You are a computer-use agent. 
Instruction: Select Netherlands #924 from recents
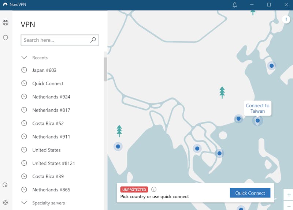[x=51, y=97]
